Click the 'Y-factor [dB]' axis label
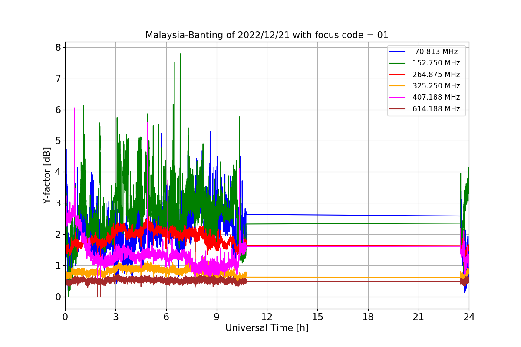 tap(47, 176)
